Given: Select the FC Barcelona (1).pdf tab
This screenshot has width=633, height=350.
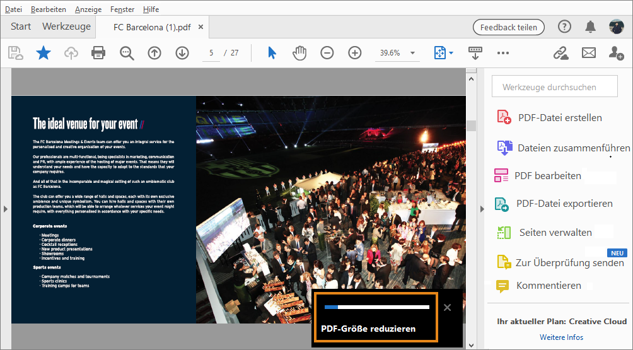Looking at the screenshot, I should tap(152, 27).
